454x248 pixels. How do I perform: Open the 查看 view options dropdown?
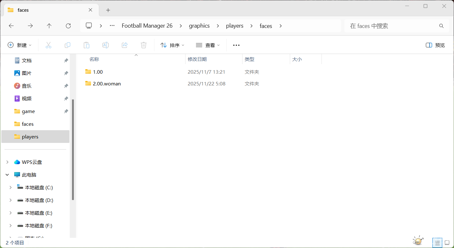tap(208, 45)
